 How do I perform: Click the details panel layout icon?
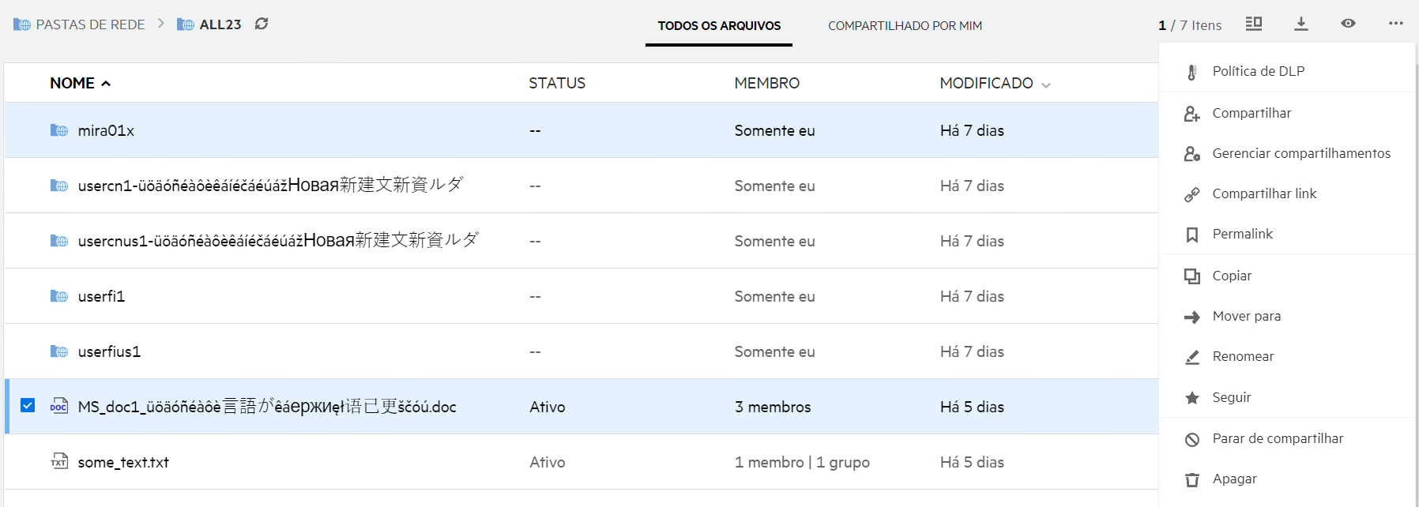click(1253, 24)
